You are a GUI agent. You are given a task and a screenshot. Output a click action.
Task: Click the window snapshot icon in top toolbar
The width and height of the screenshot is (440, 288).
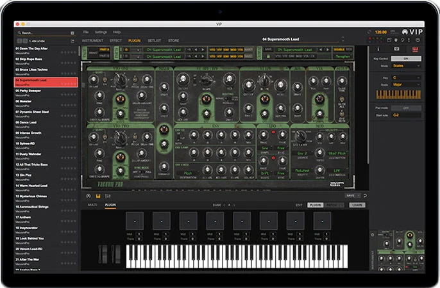pyautogui.click(x=389, y=40)
